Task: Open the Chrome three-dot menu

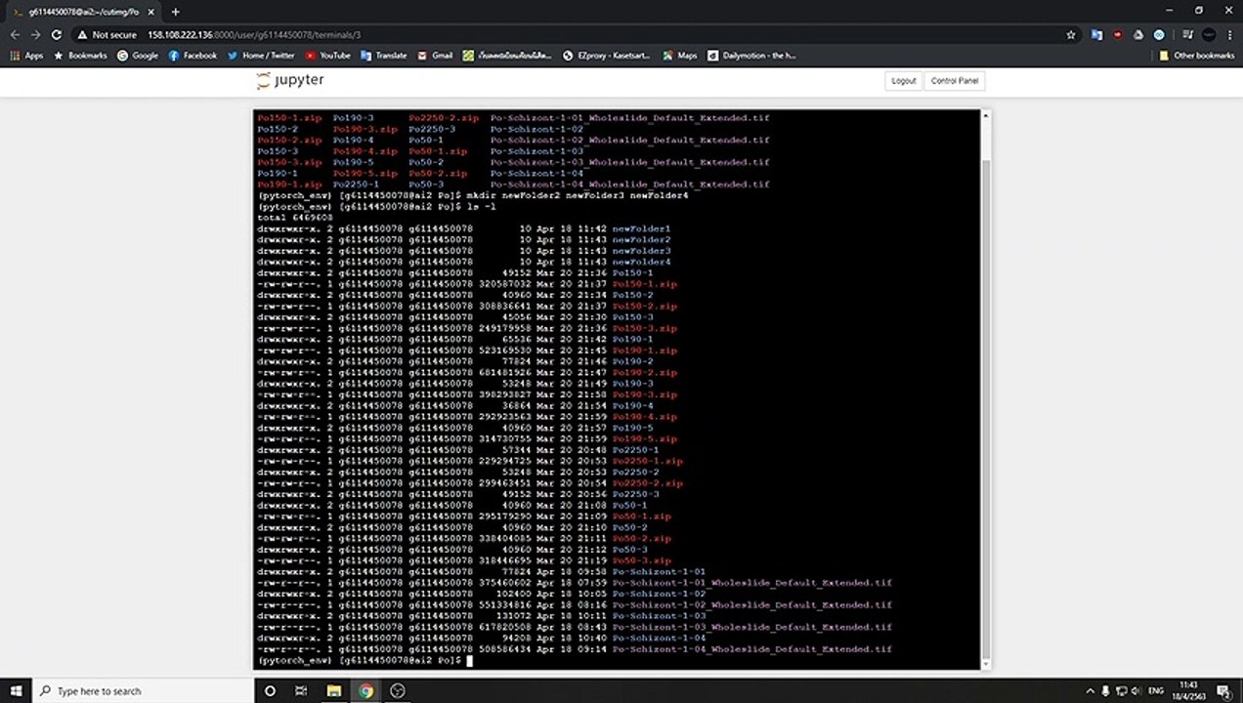Action: (1229, 34)
